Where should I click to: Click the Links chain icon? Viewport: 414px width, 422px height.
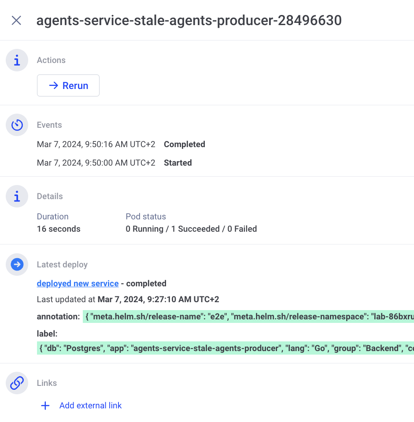point(17,383)
